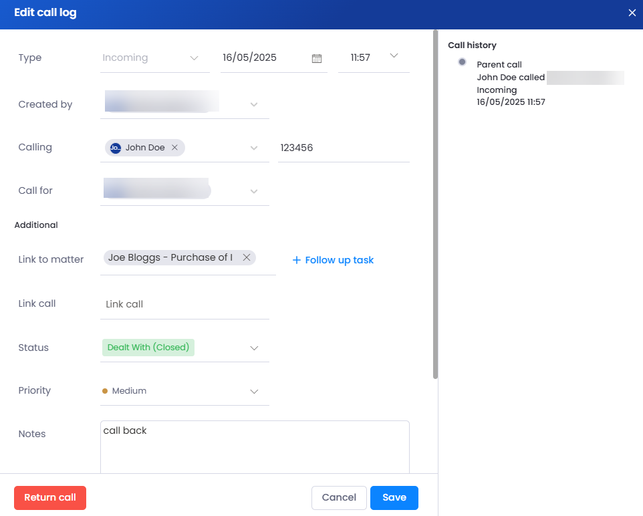
Task: Open the Priority dropdown chevron
Action: 254,391
